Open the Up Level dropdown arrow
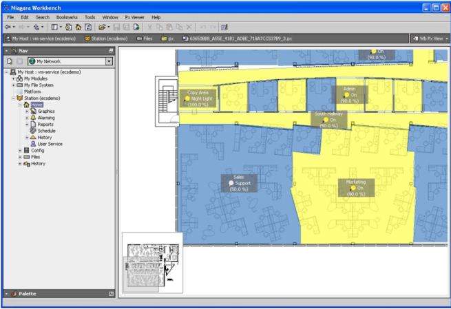 point(42,28)
